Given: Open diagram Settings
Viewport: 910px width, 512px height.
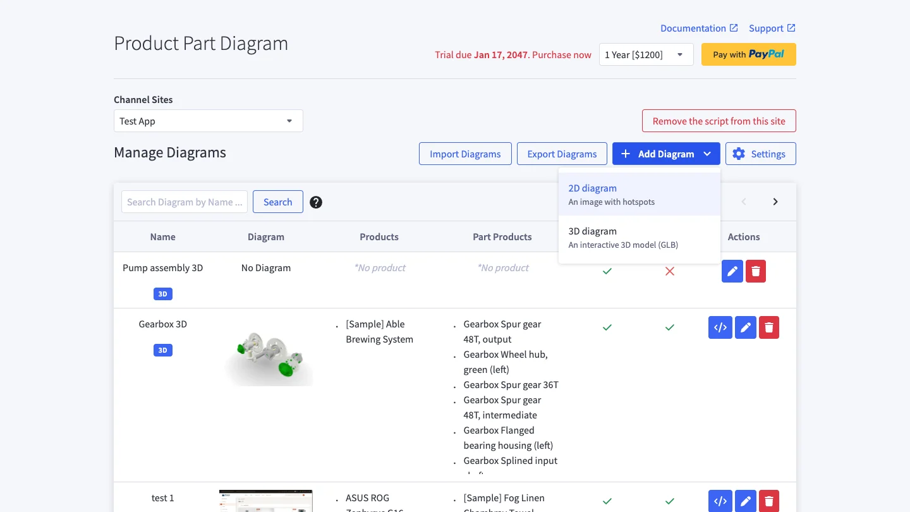Looking at the screenshot, I should pyautogui.click(x=761, y=154).
